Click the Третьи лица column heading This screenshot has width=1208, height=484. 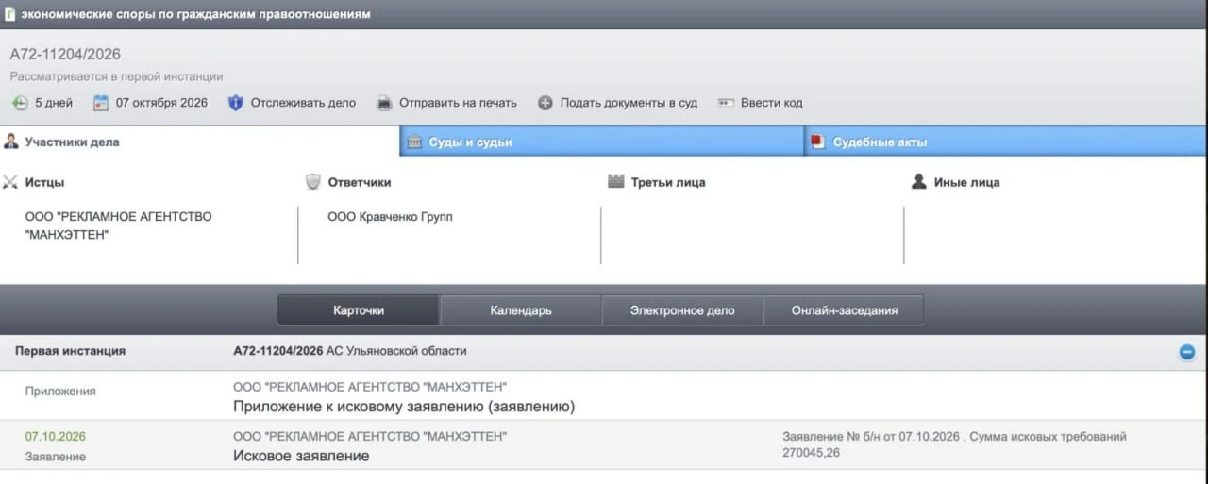tap(668, 182)
